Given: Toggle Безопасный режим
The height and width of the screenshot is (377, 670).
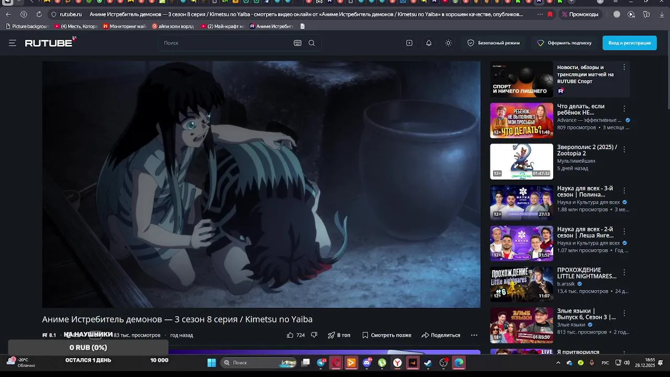Looking at the screenshot, I should pos(494,43).
